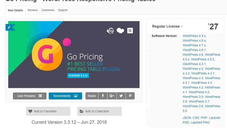The image size is (227, 128).
Task: Open the WordPress 4.0 link
Action: (199, 92)
